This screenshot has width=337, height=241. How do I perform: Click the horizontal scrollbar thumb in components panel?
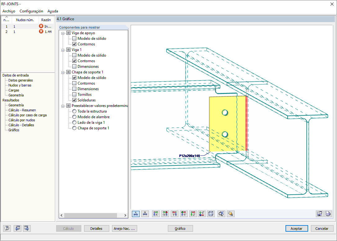[x=91, y=216]
